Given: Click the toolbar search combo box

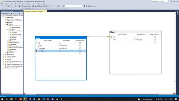Looking at the screenshot, I should click(74, 6).
